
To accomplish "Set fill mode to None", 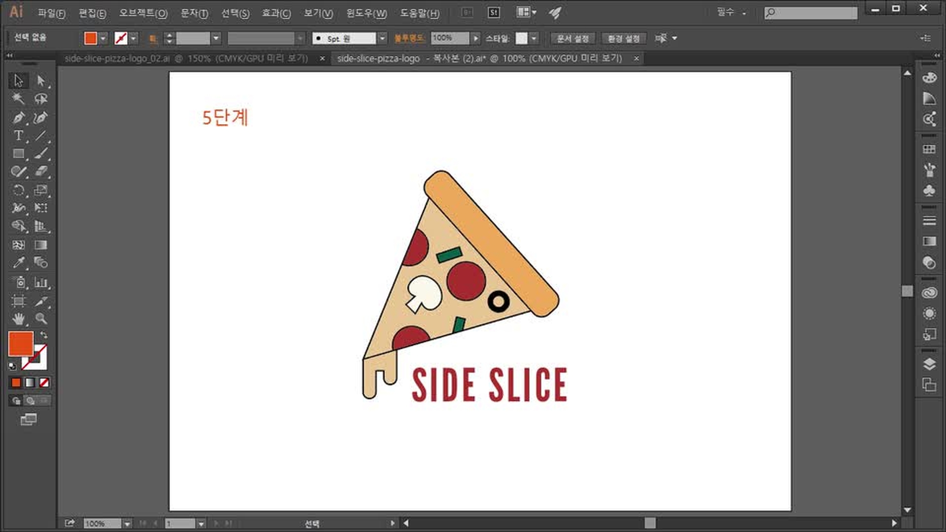I will click(x=44, y=382).
